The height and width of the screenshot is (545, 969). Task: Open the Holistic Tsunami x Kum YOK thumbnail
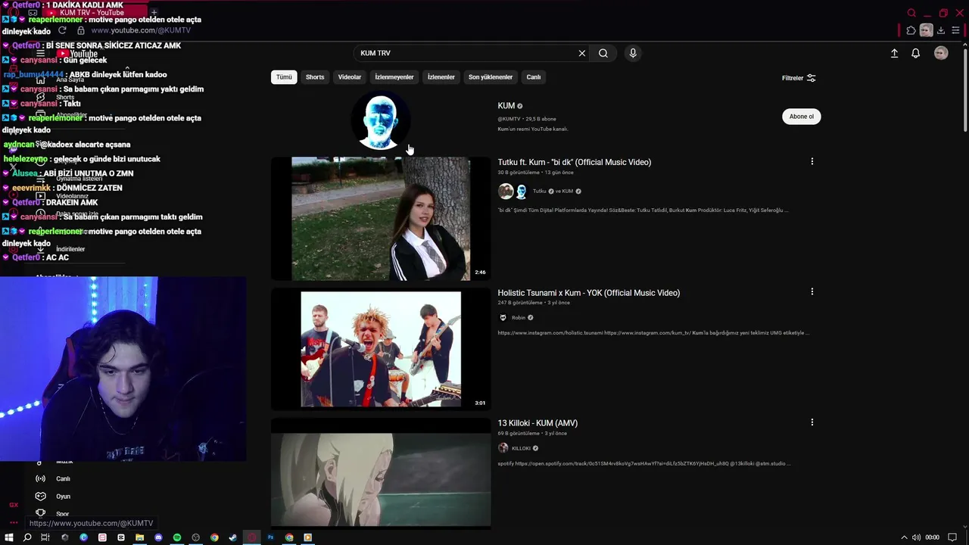pos(381,349)
